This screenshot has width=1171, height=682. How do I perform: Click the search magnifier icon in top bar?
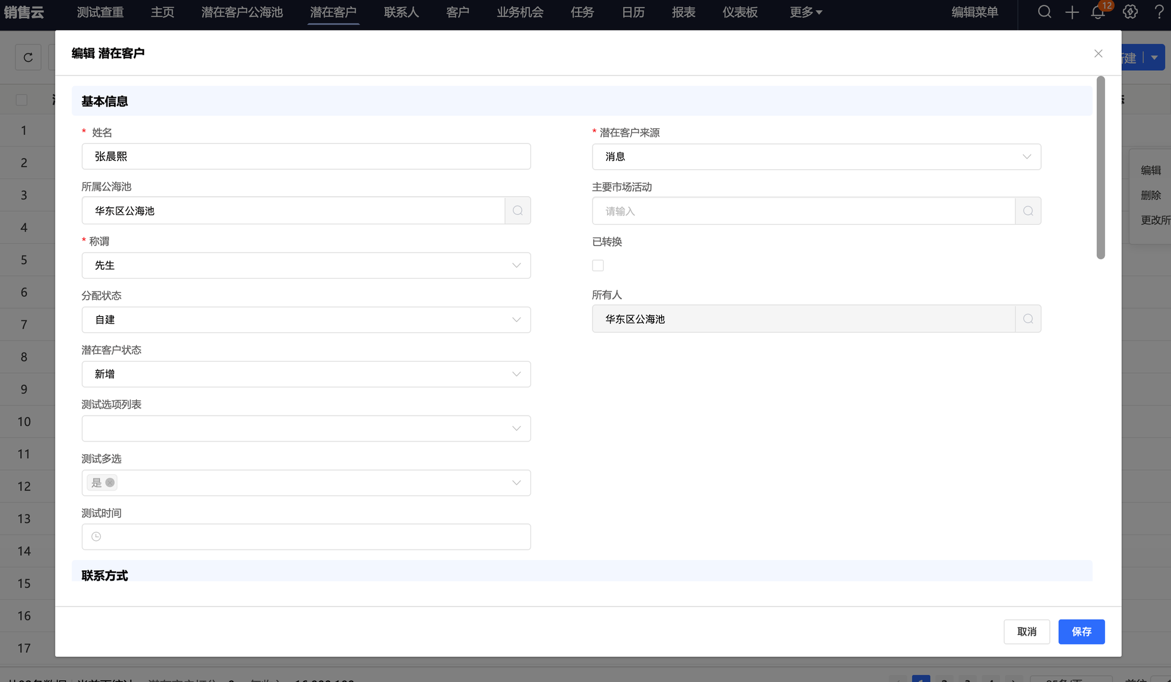[x=1045, y=12]
